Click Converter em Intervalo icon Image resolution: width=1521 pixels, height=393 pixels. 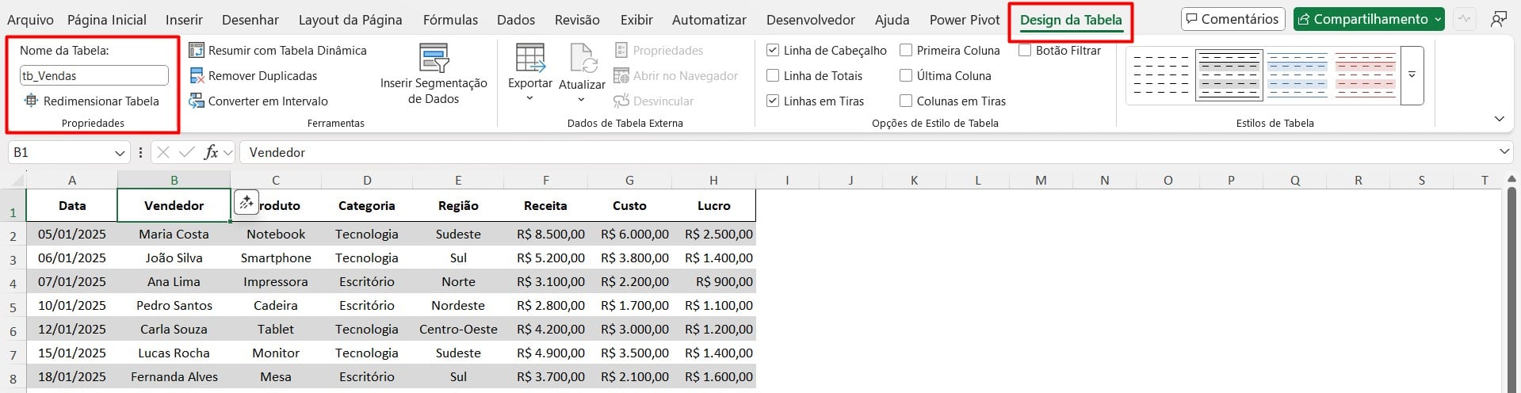[x=197, y=101]
